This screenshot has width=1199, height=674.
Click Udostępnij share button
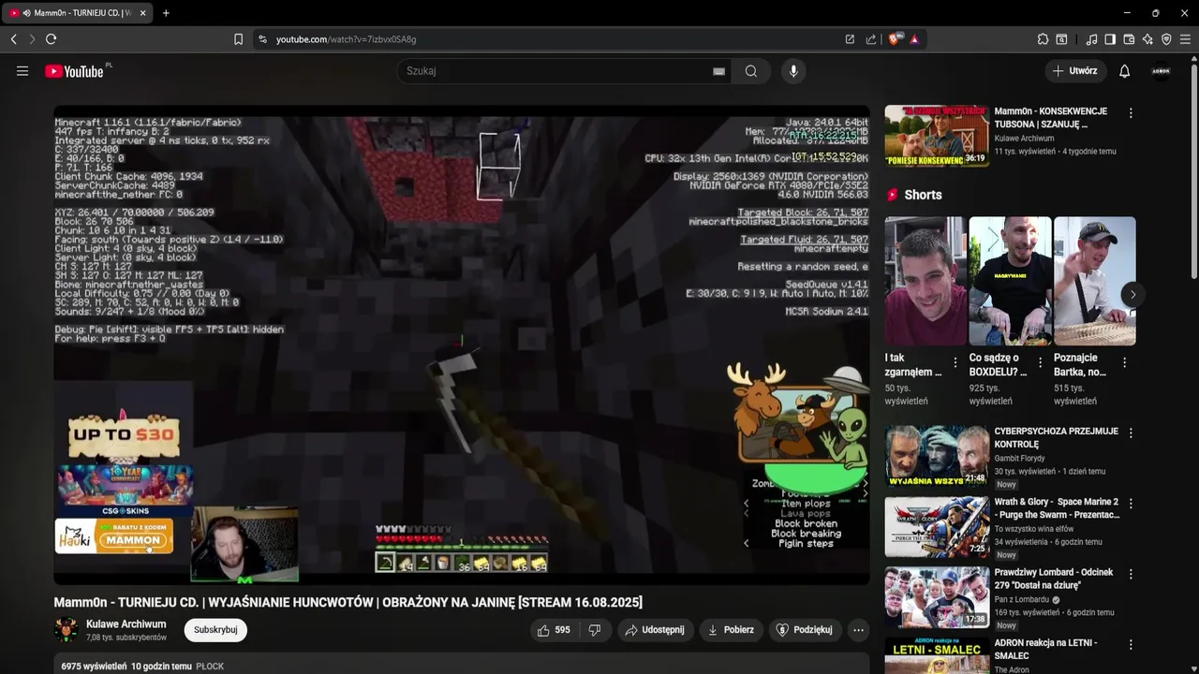coord(655,630)
